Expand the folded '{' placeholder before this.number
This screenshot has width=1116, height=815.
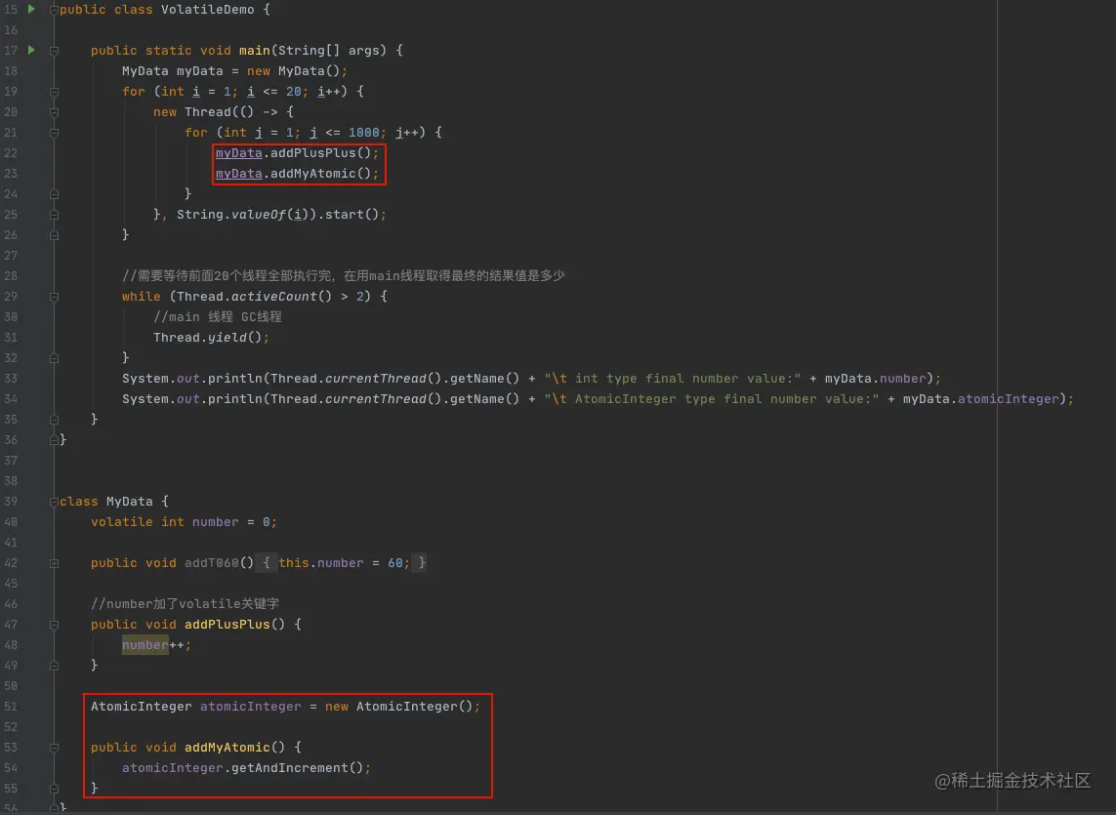point(267,563)
